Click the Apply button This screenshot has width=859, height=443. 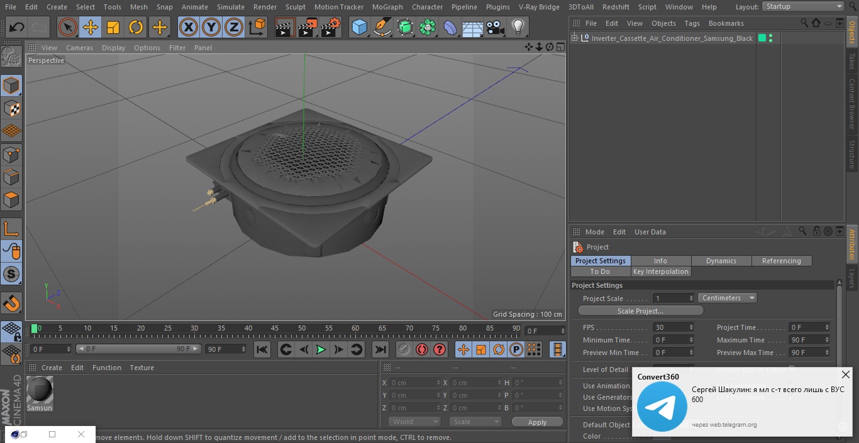537,422
